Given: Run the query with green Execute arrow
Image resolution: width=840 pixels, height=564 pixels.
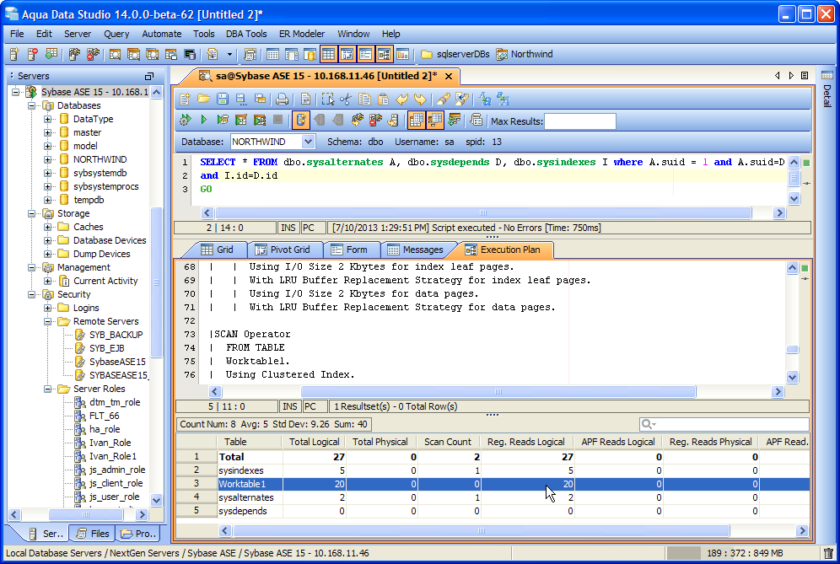Looking at the screenshot, I should point(203,121).
